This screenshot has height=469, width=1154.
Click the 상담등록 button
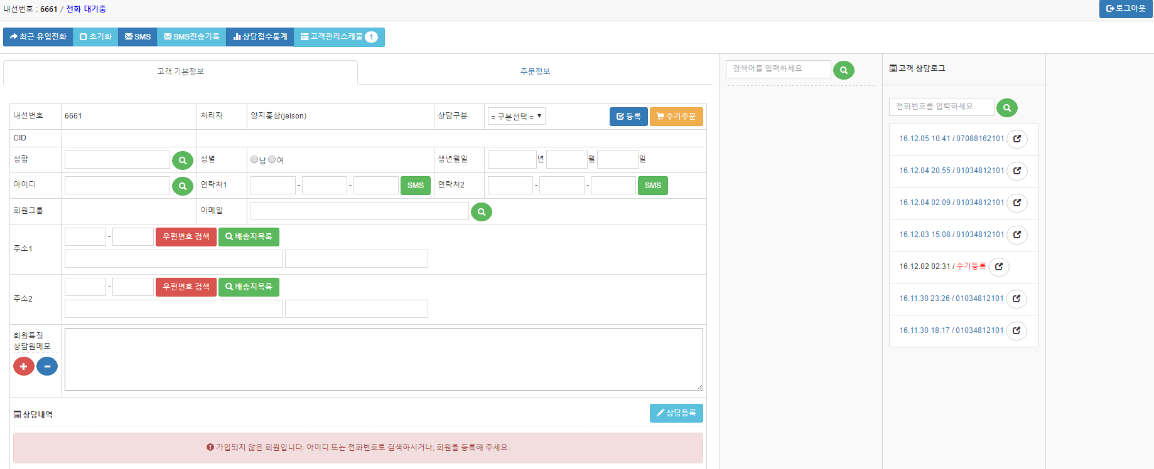[x=676, y=413]
